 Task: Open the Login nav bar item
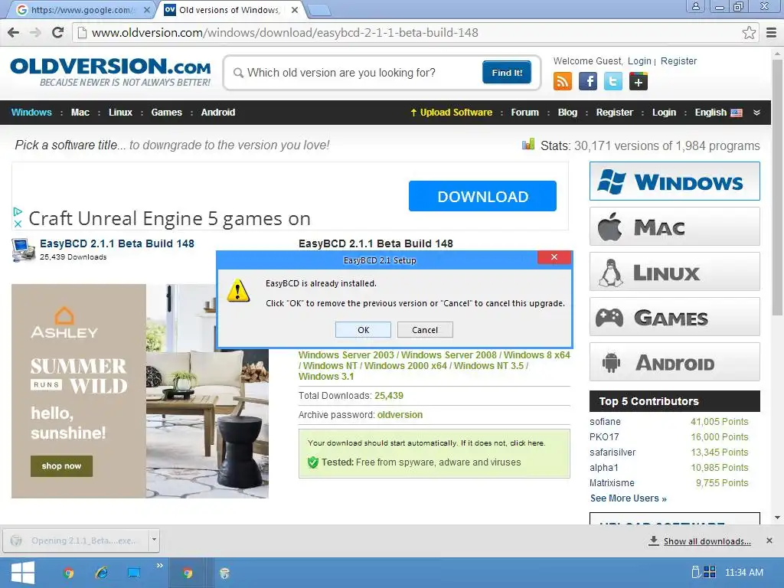[664, 113]
